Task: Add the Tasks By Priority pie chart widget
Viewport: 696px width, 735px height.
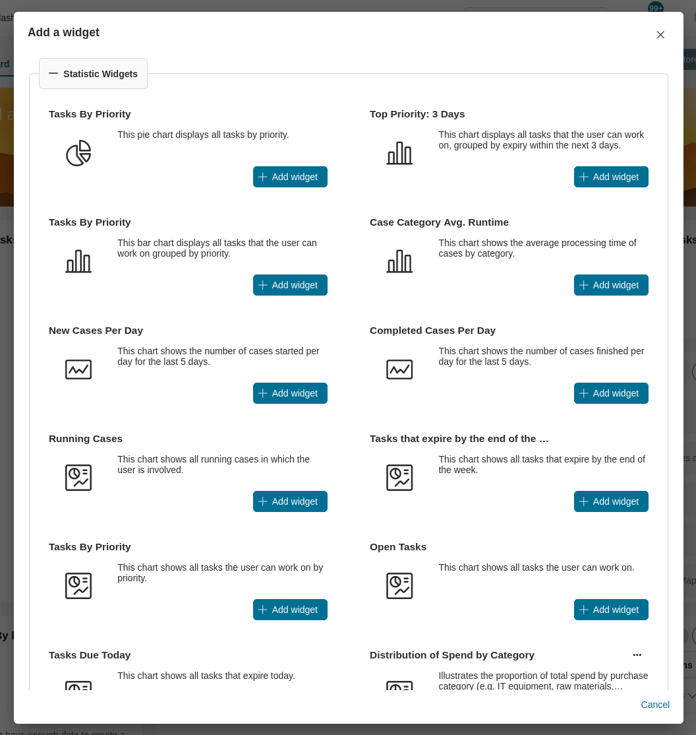Action: point(290,177)
